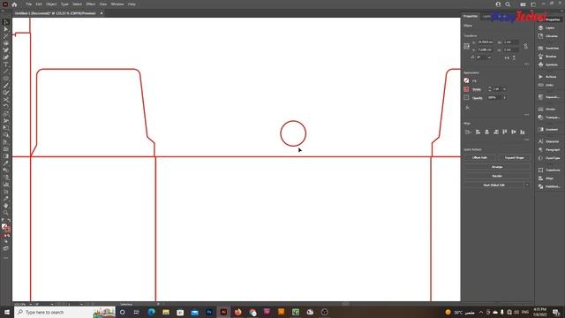
Task: Open the zoom level dropdown in status bar
Action: click(x=30, y=304)
